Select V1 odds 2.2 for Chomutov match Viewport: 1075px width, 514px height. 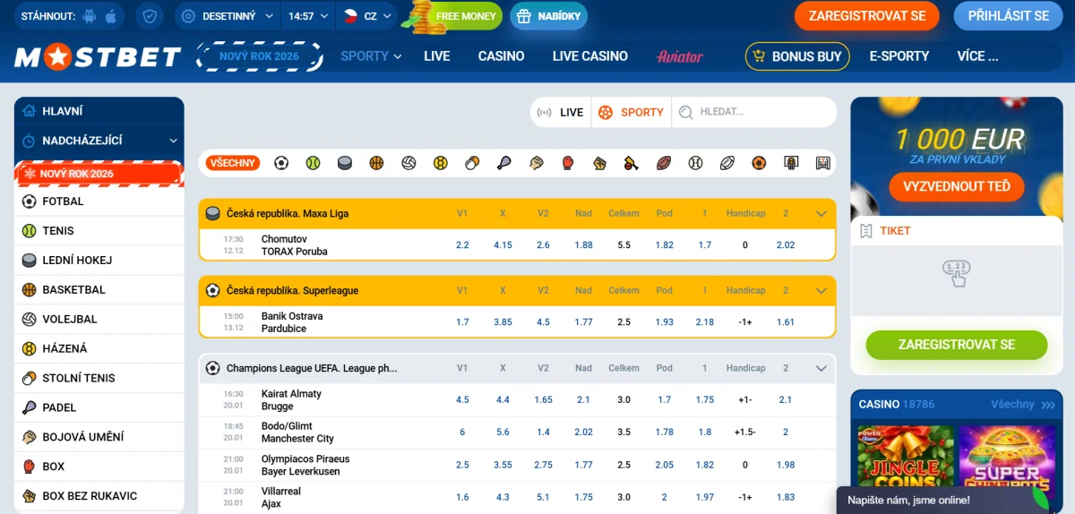[x=462, y=245]
